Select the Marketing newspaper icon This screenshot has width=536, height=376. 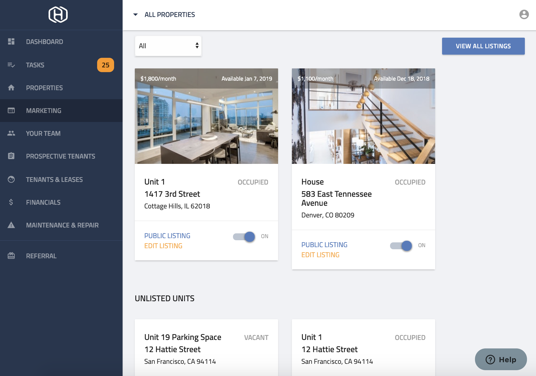point(11,111)
